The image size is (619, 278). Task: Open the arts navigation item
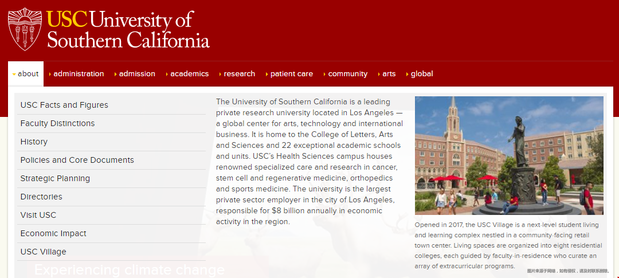(389, 74)
